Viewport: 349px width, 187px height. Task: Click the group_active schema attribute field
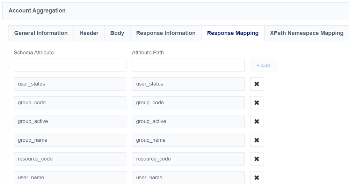pyautogui.click(x=70, y=121)
